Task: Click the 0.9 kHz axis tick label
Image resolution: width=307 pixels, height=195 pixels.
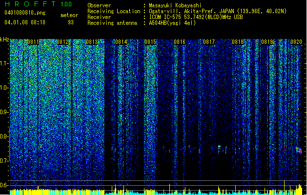Action: point(4,112)
